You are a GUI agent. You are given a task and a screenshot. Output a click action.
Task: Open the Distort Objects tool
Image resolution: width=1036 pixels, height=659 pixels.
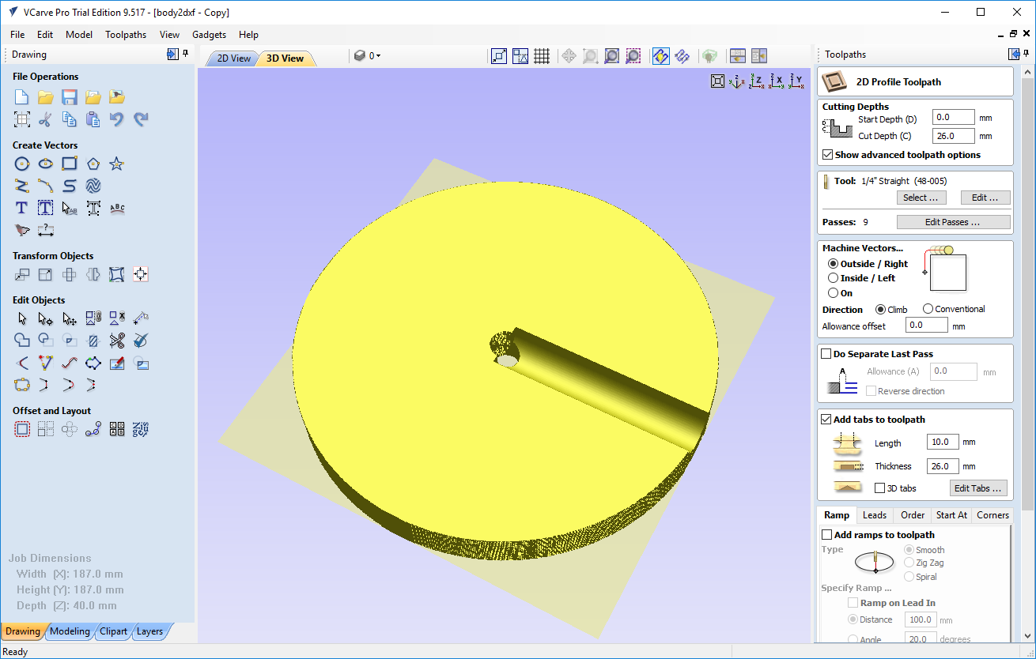tap(117, 274)
